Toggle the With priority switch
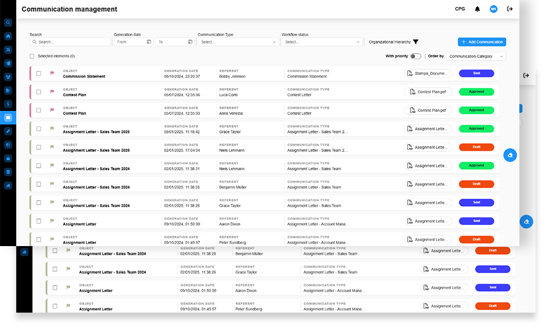Screen dimensions: 554x331 coord(415,56)
